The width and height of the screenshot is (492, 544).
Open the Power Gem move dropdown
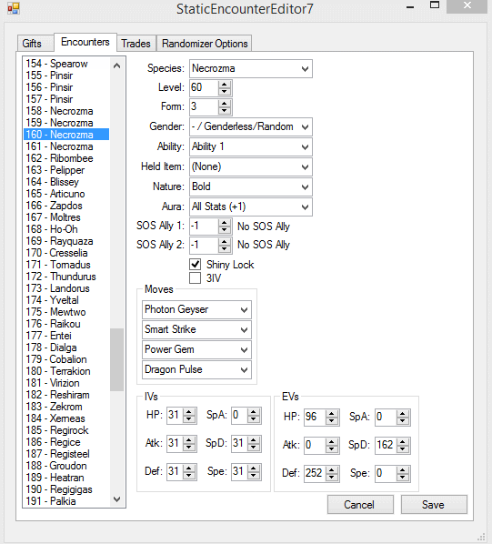[x=196, y=349]
